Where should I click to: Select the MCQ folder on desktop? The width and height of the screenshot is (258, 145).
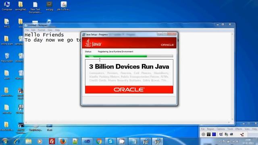[x=7, y=23]
